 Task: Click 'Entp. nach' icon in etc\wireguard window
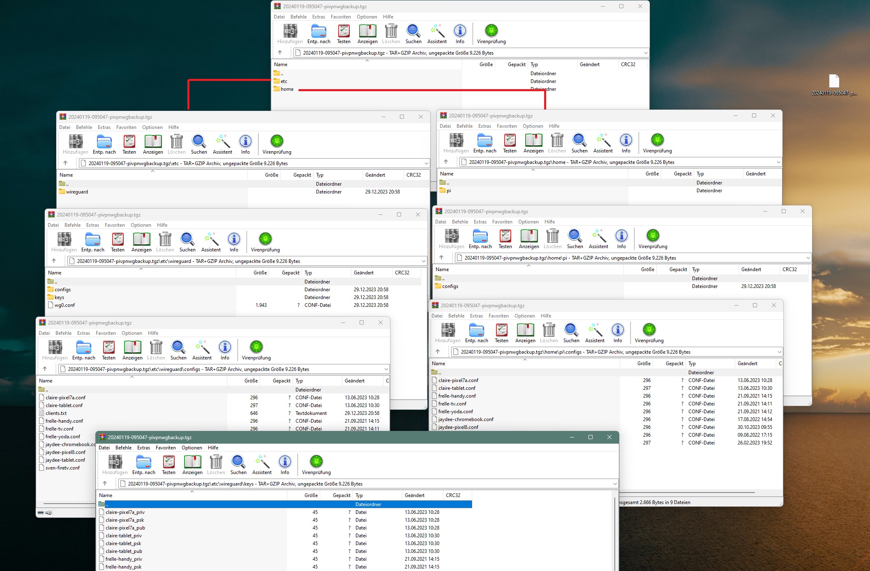92,239
